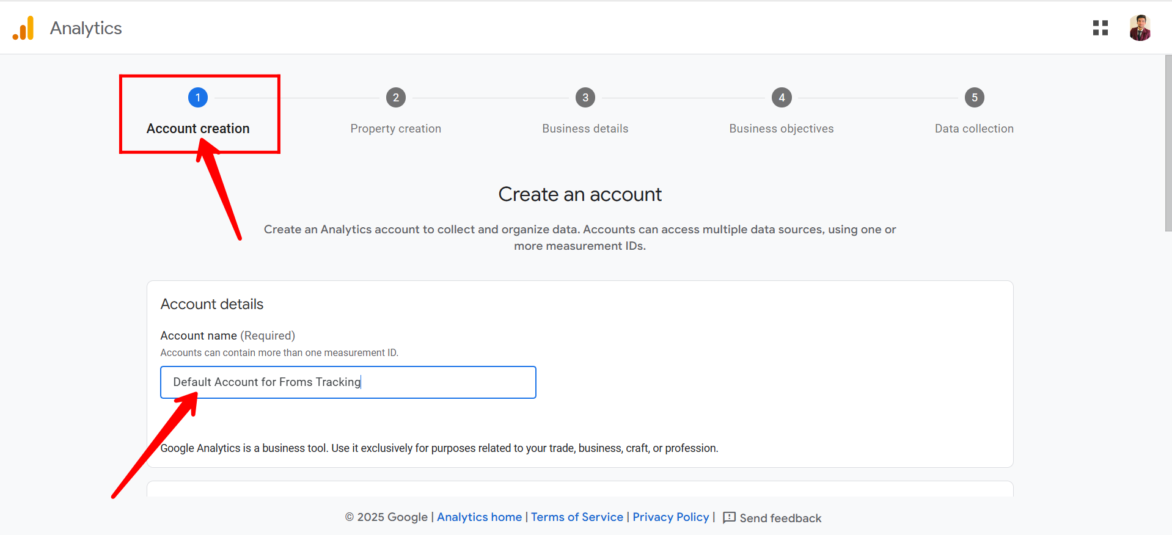The height and width of the screenshot is (535, 1172).
Task: Open the Privacy Policy link
Action: (x=671, y=517)
